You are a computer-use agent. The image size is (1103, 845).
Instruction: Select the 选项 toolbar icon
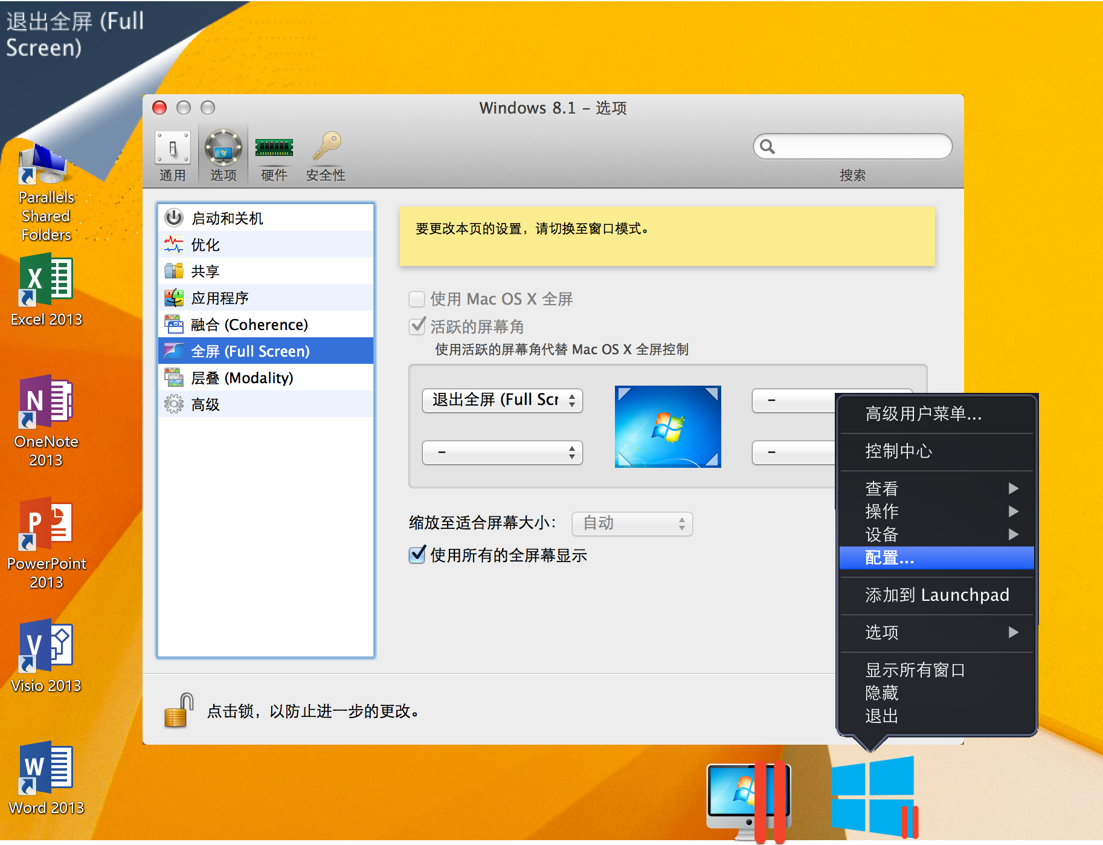pos(223,156)
